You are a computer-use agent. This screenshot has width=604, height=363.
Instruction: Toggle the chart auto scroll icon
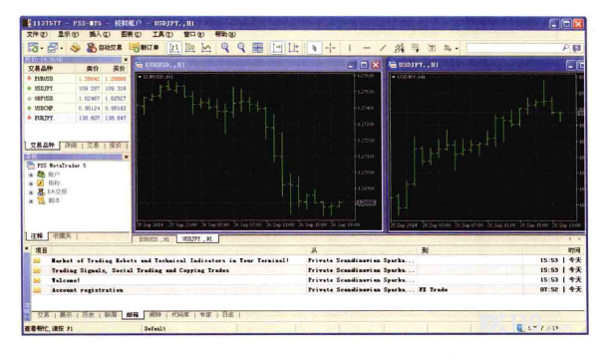pos(277,48)
